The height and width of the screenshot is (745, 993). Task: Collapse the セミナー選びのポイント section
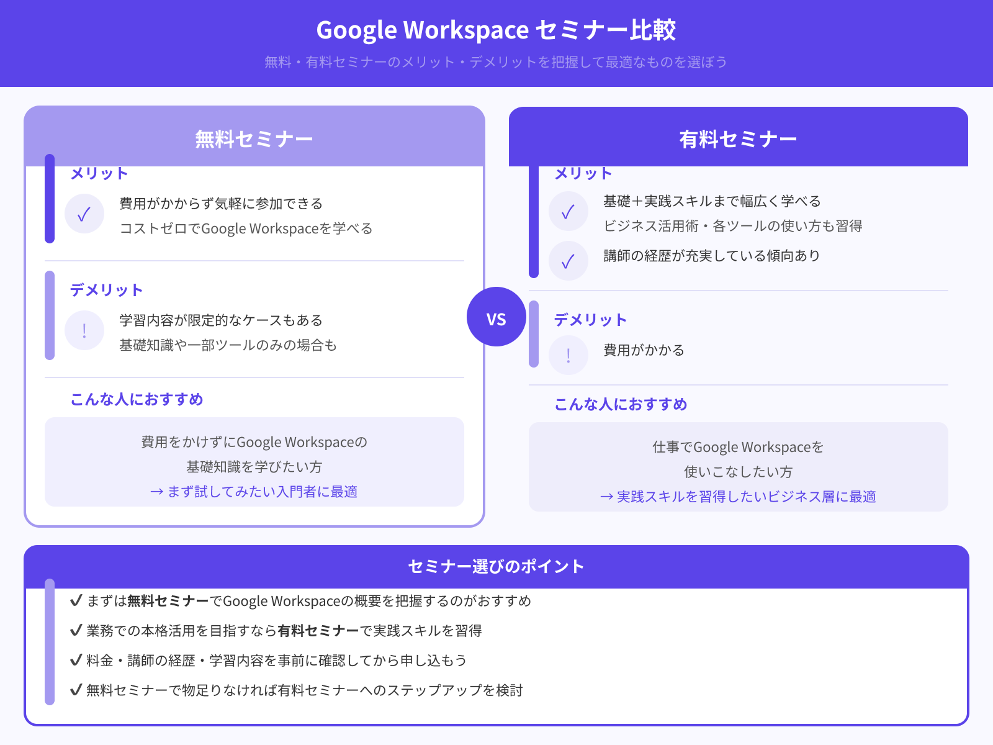(x=495, y=566)
